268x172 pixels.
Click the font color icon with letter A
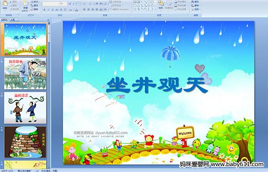click(x=76, y=10)
